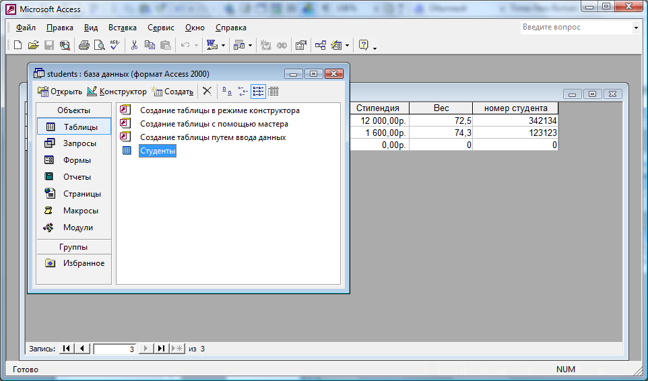Open the Access Help question mark icon
648x381 pixels.
363,45
